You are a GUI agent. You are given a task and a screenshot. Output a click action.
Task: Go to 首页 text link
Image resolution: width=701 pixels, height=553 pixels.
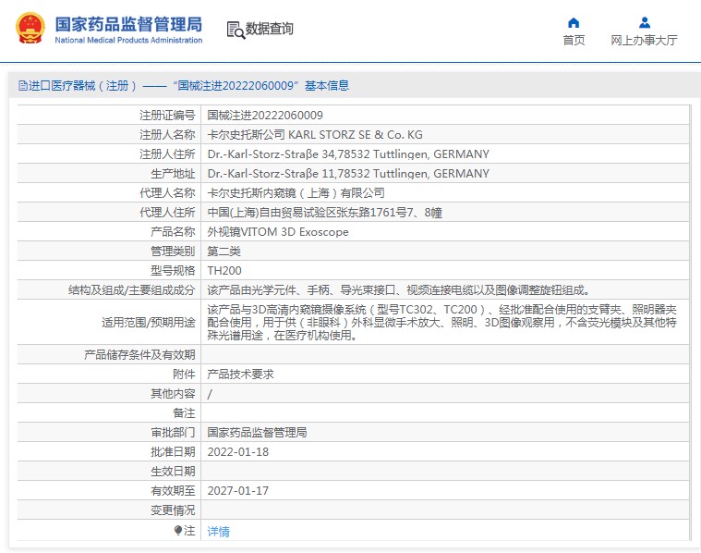(574, 41)
